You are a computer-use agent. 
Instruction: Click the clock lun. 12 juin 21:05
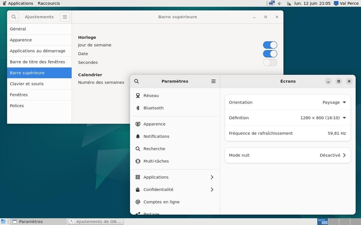pos(312,3)
